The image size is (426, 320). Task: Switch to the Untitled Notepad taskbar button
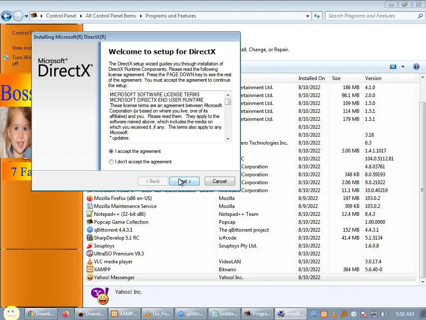225,314
